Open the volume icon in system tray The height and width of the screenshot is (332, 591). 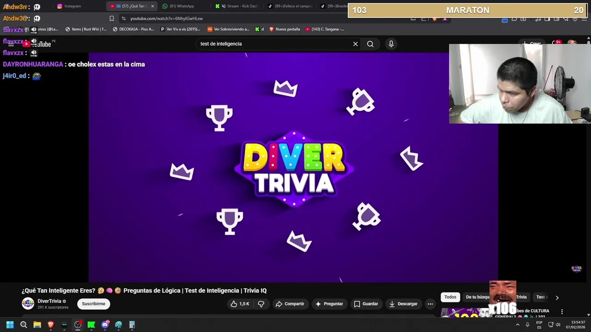pos(558,325)
